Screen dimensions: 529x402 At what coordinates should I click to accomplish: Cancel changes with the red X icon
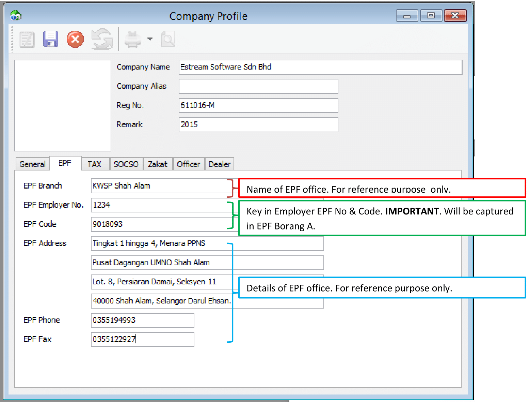tap(75, 40)
